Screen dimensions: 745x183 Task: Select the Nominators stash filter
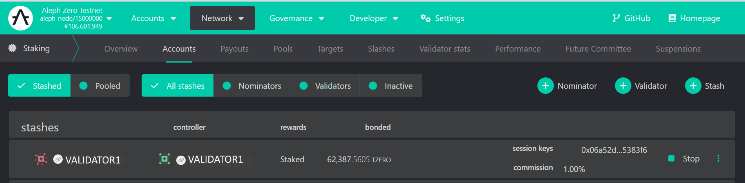[x=252, y=86]
